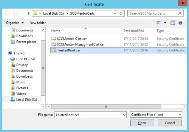Go up one folder level
This screenshot has height=132, width=189.
[28, 13]
